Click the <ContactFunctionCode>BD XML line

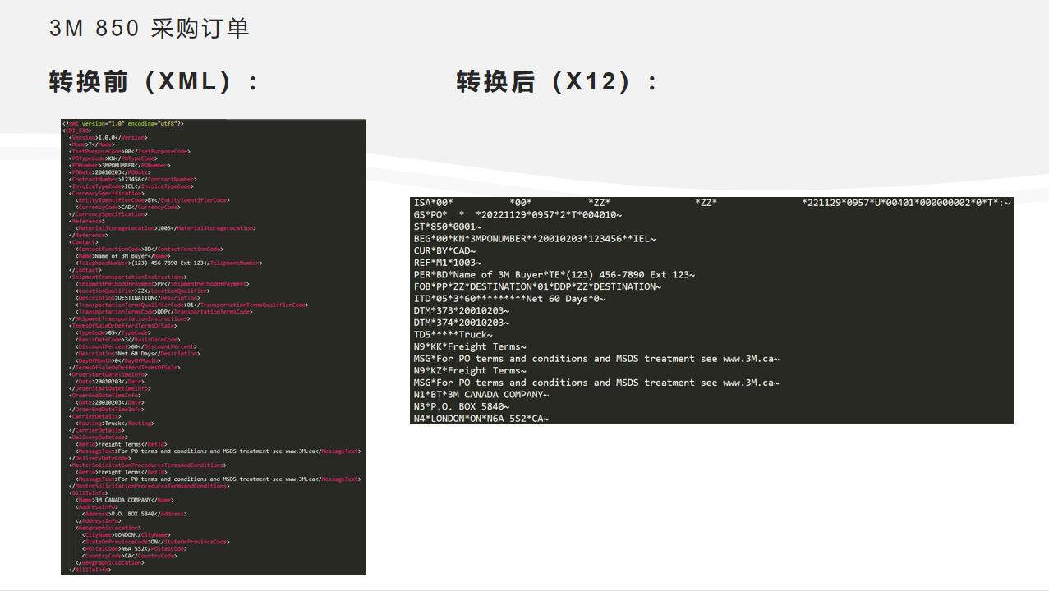point(150,249)
